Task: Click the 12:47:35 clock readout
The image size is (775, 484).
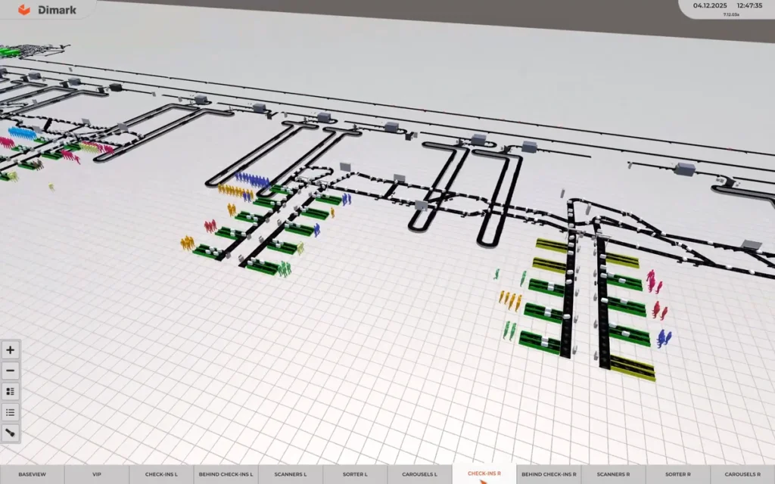Action: pyautogui.click(x=749, y=5)
